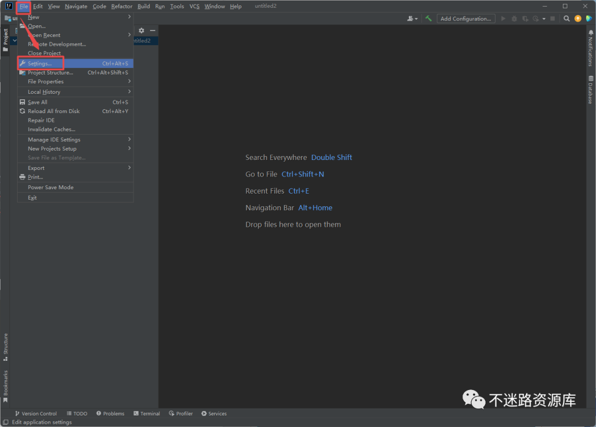Expand the Local History submenu

(76, 92)
